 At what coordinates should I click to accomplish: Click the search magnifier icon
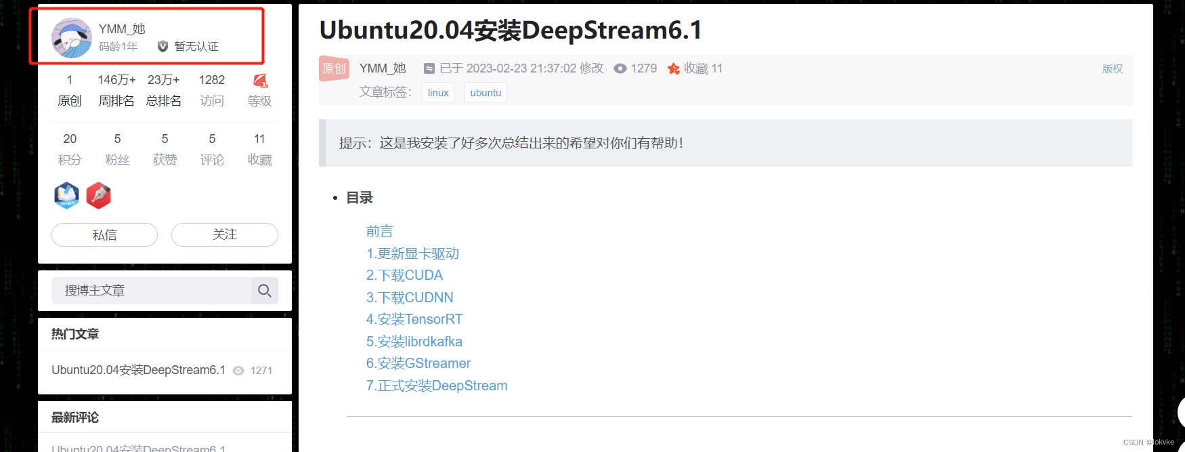[265, 291]
